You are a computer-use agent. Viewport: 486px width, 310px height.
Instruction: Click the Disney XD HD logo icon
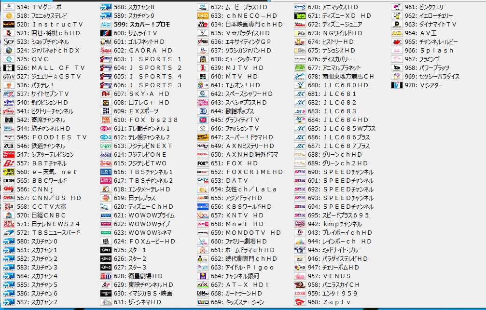pyautogui.click(x=300, y=16)
